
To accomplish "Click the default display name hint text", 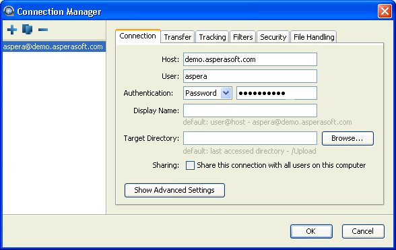I will (x=267, y=123).
